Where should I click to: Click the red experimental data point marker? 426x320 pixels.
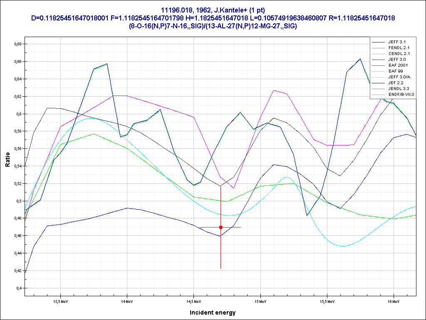point(220,227)
